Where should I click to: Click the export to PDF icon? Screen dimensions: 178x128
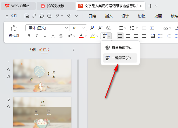34,16
